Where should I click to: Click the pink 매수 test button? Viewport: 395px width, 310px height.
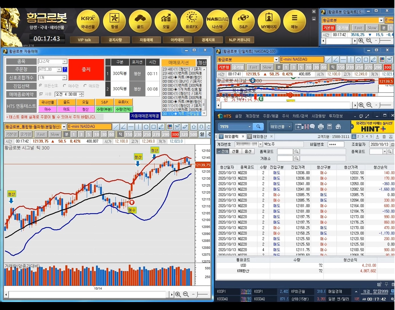tap(48, 109)
